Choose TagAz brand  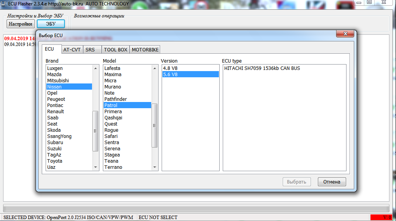coord(69,155)
